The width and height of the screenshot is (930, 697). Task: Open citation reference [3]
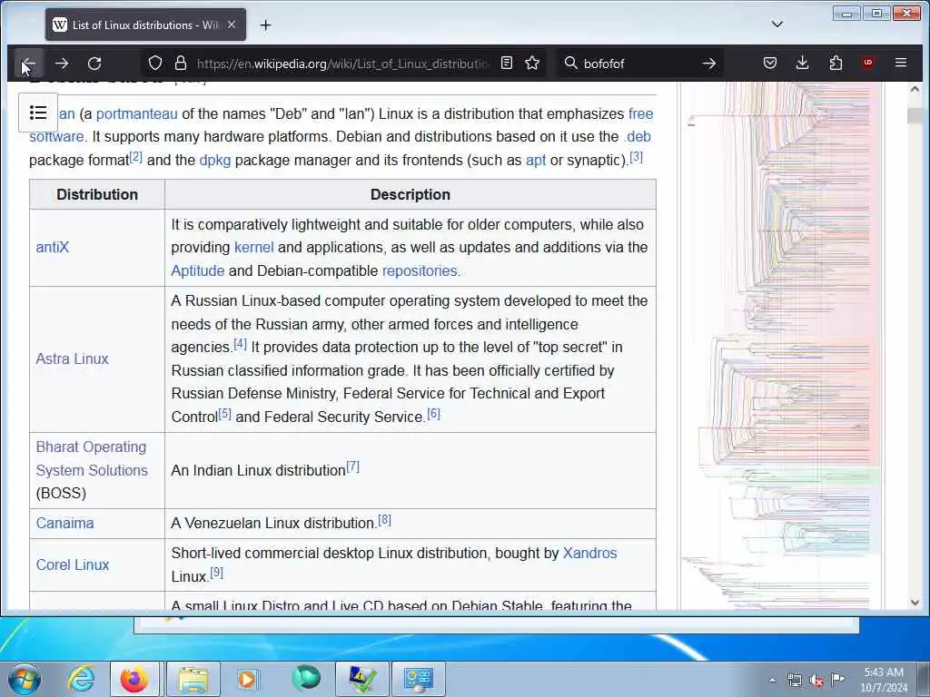point(636,157)
